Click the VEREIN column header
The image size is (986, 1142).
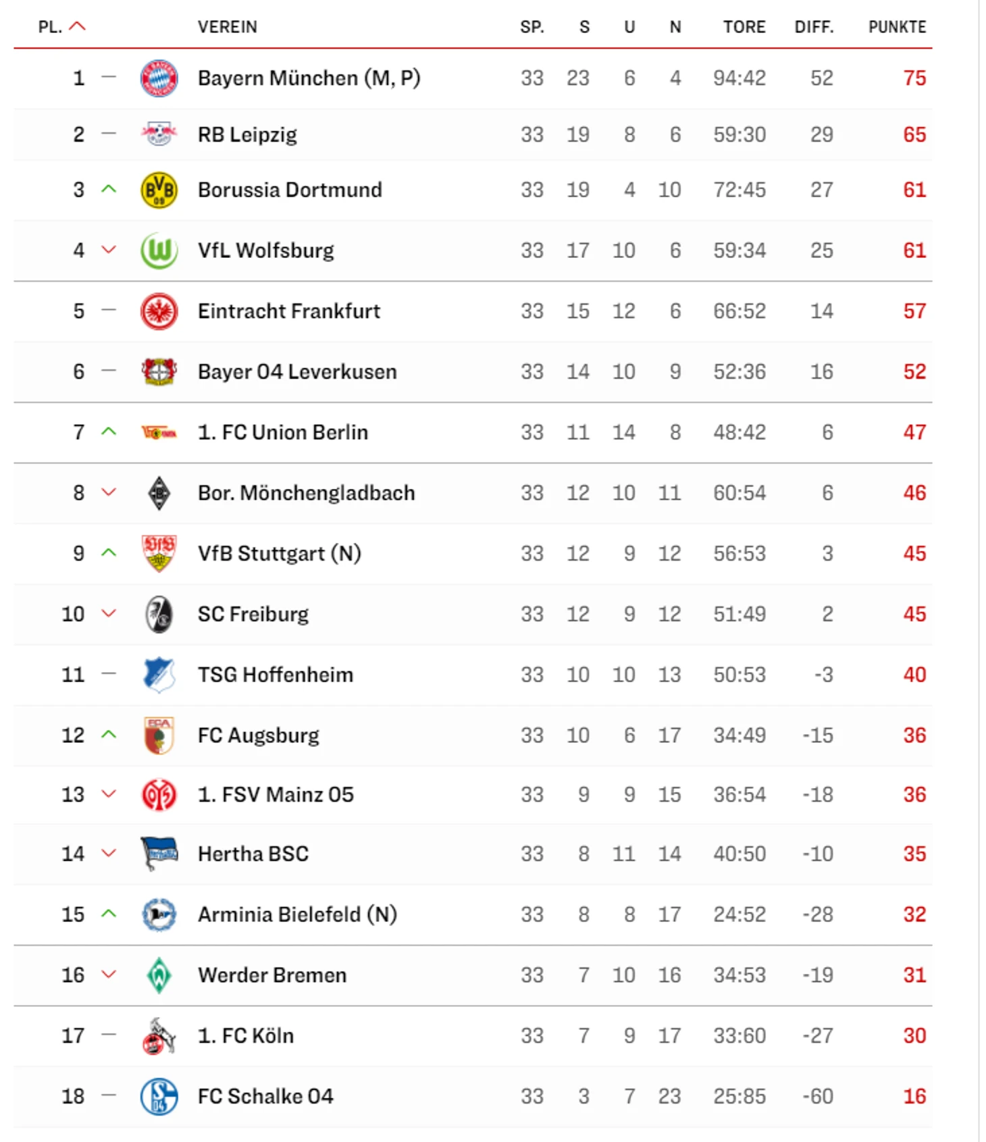tap(227, 27)
